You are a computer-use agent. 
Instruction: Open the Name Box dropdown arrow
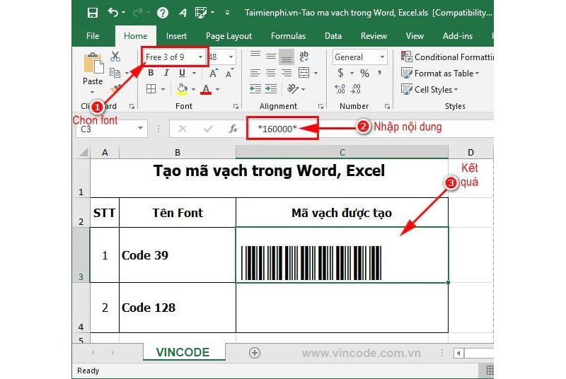pyautogui.click(x=140, y=129)
